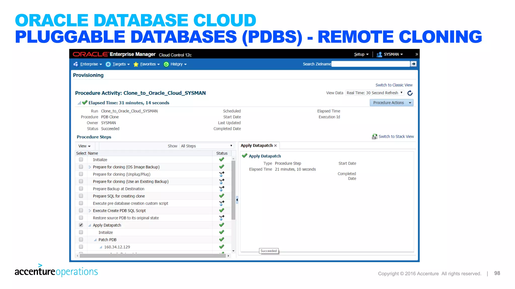The image size is (515, 289).
Task: Click skipped status icon for Unplug/Plug step
Action: tap(222, 174)
